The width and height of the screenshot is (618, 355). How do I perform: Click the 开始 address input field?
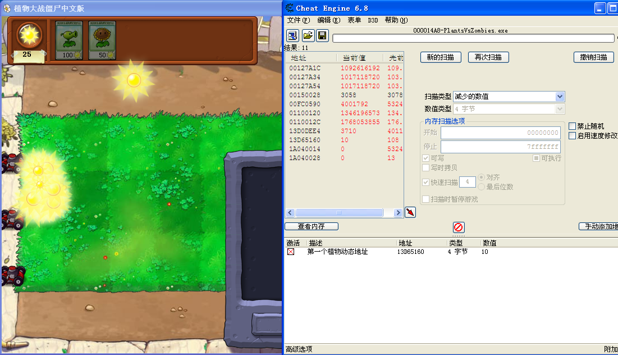501,133
